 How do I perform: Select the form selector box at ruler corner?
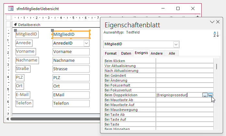(x=8, y=18)
